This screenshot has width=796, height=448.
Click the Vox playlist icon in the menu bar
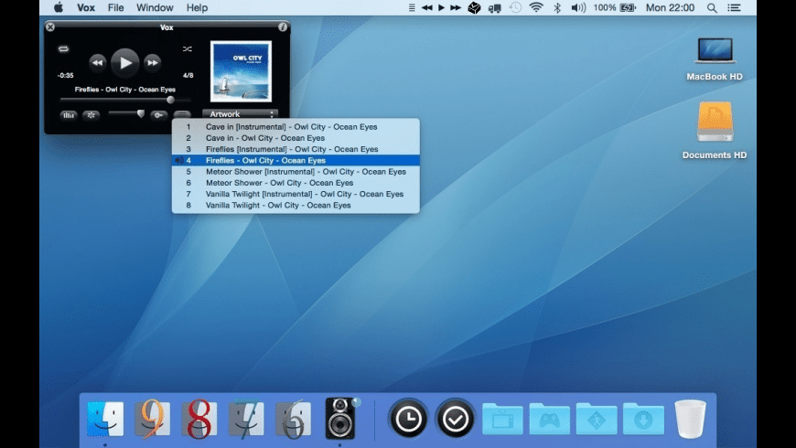pos(412,7)
